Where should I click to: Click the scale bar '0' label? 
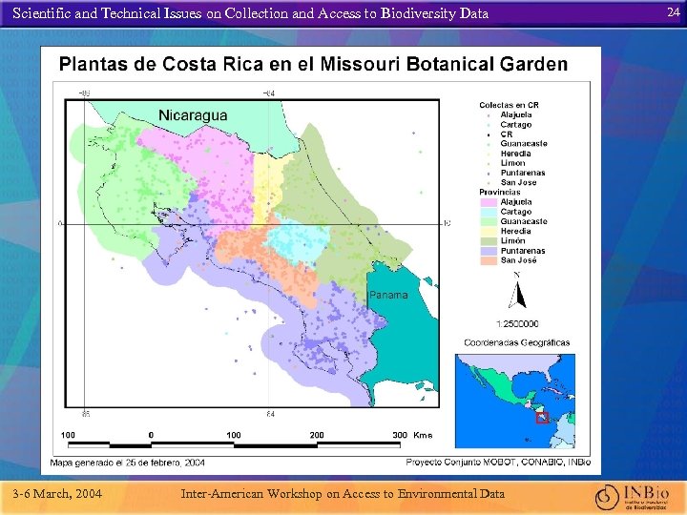pyautogui.click(x=151, y=435)
